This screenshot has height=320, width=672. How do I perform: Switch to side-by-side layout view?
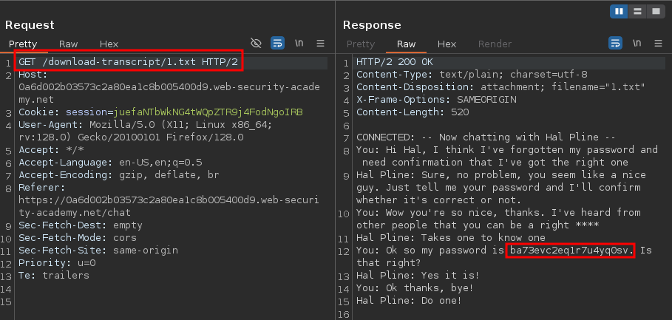pos(620,12)
